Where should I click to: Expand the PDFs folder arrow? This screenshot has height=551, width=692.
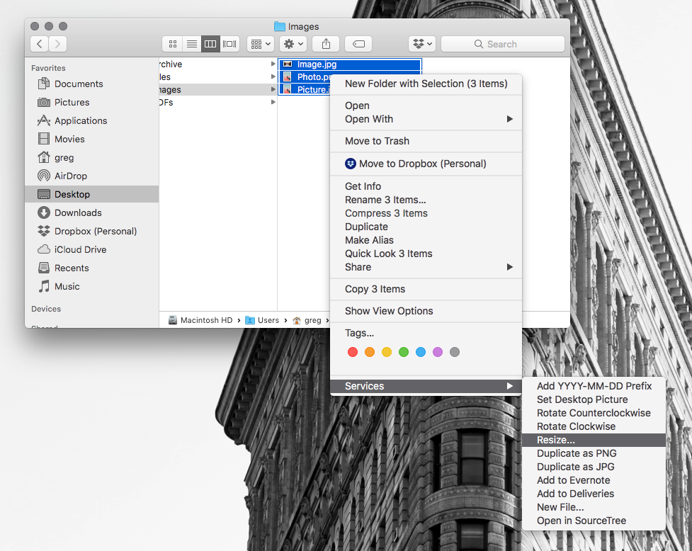click(x=273, y=103)
